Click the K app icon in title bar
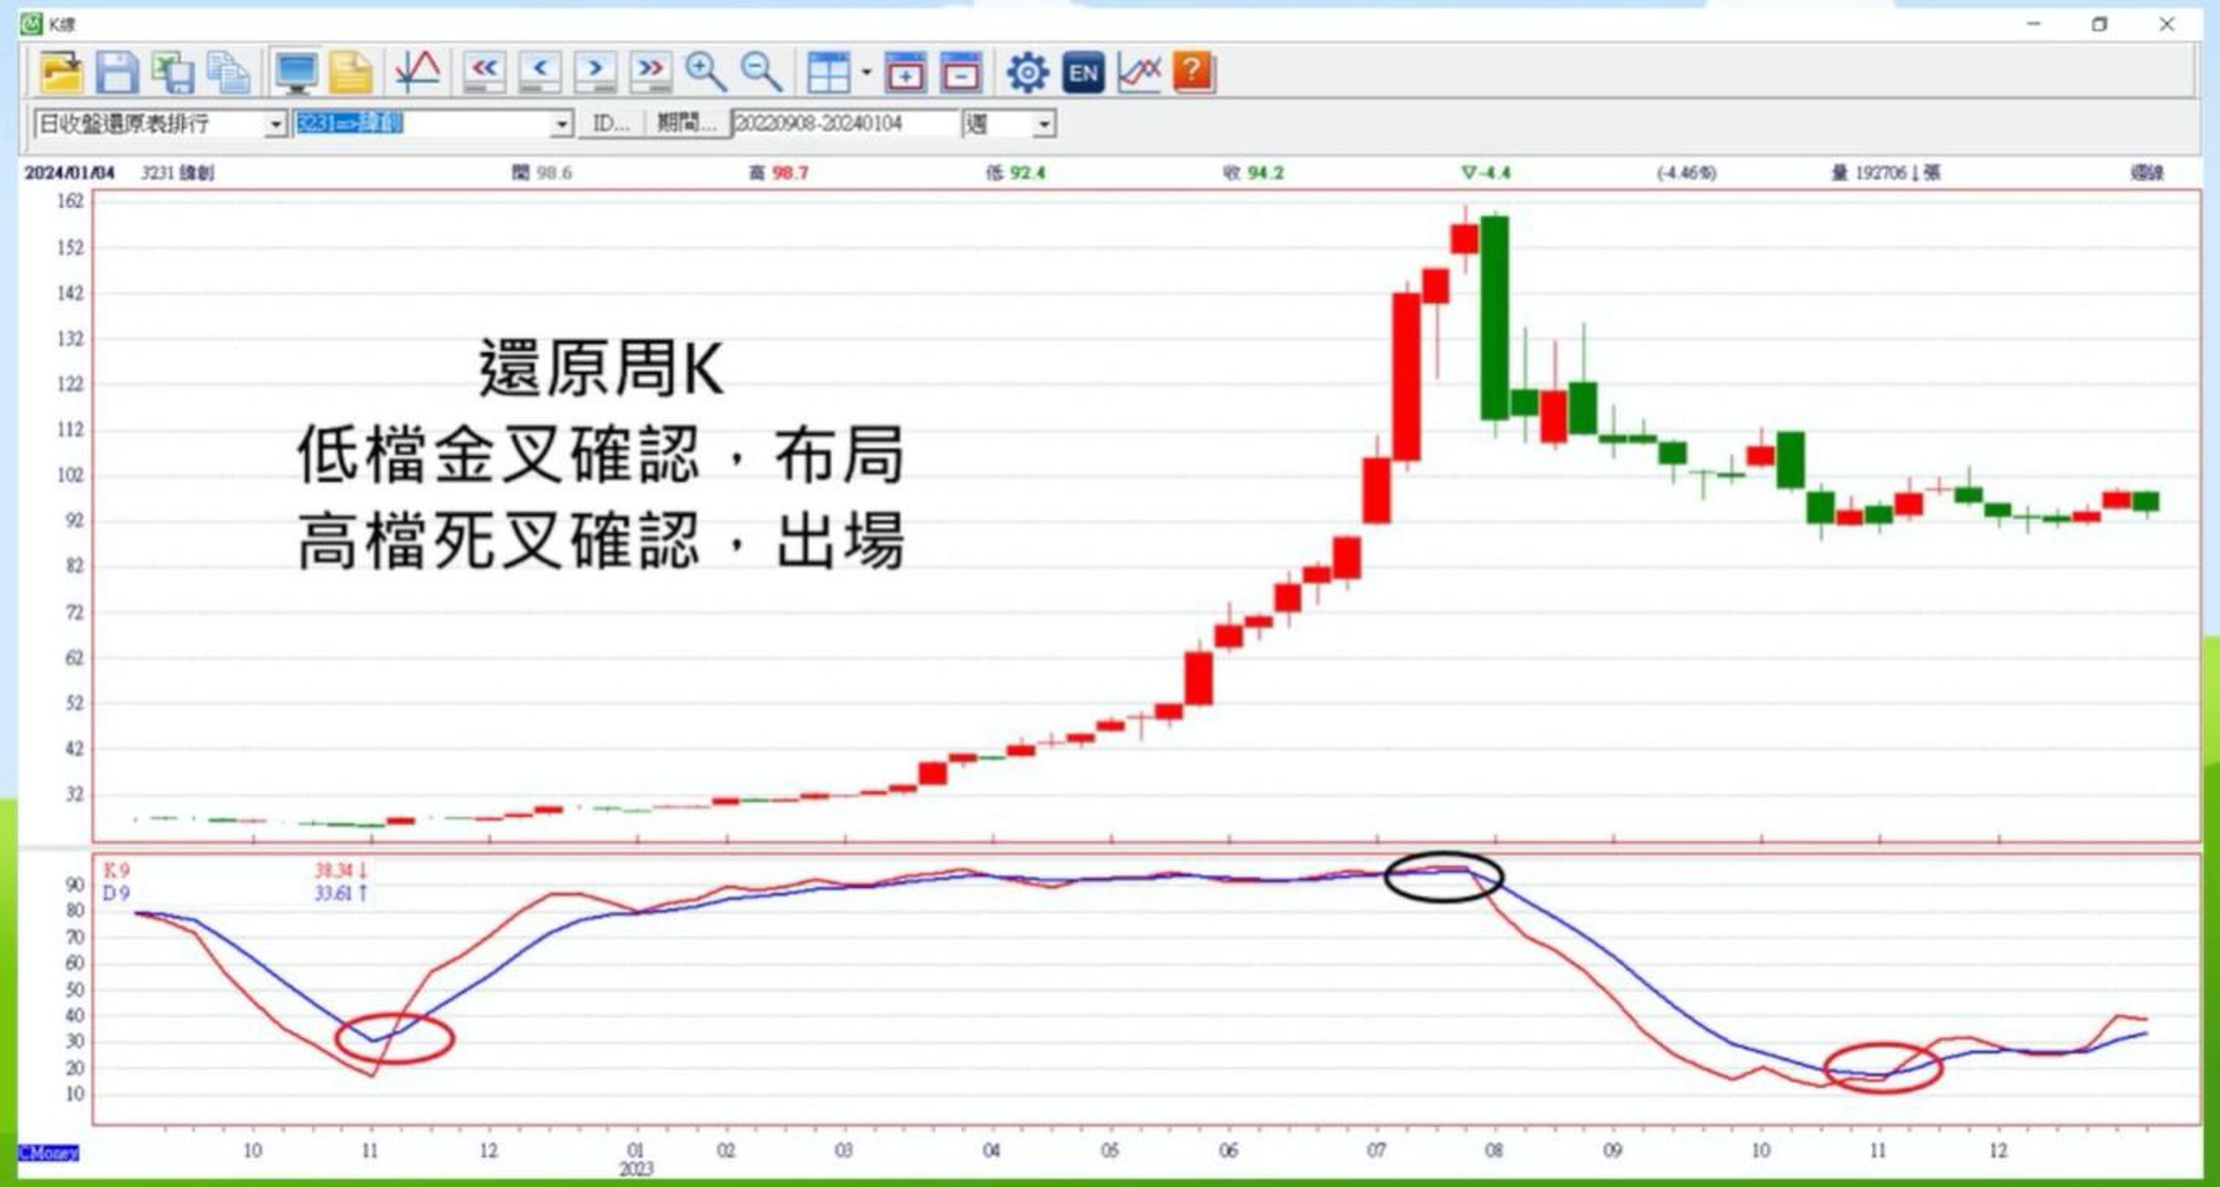This screenshot has height=1187, width=2220. pos(31,24)
